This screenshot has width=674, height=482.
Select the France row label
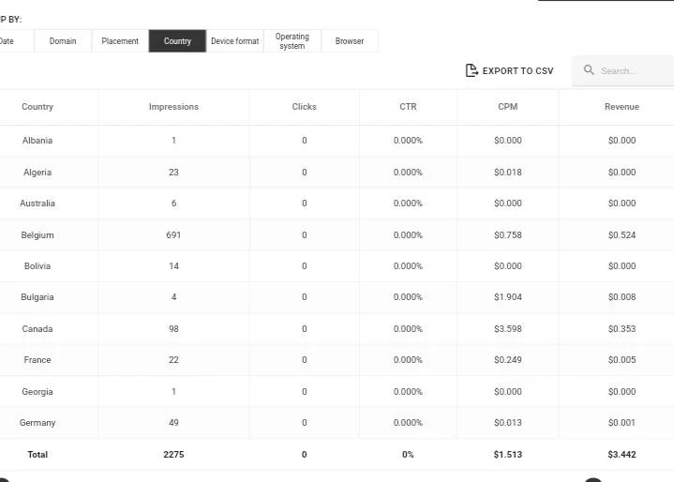pyautogui.click(x=37, y=359)
